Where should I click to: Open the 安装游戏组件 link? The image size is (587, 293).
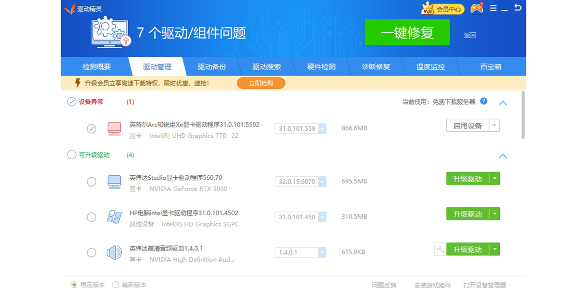click(432, 285)
